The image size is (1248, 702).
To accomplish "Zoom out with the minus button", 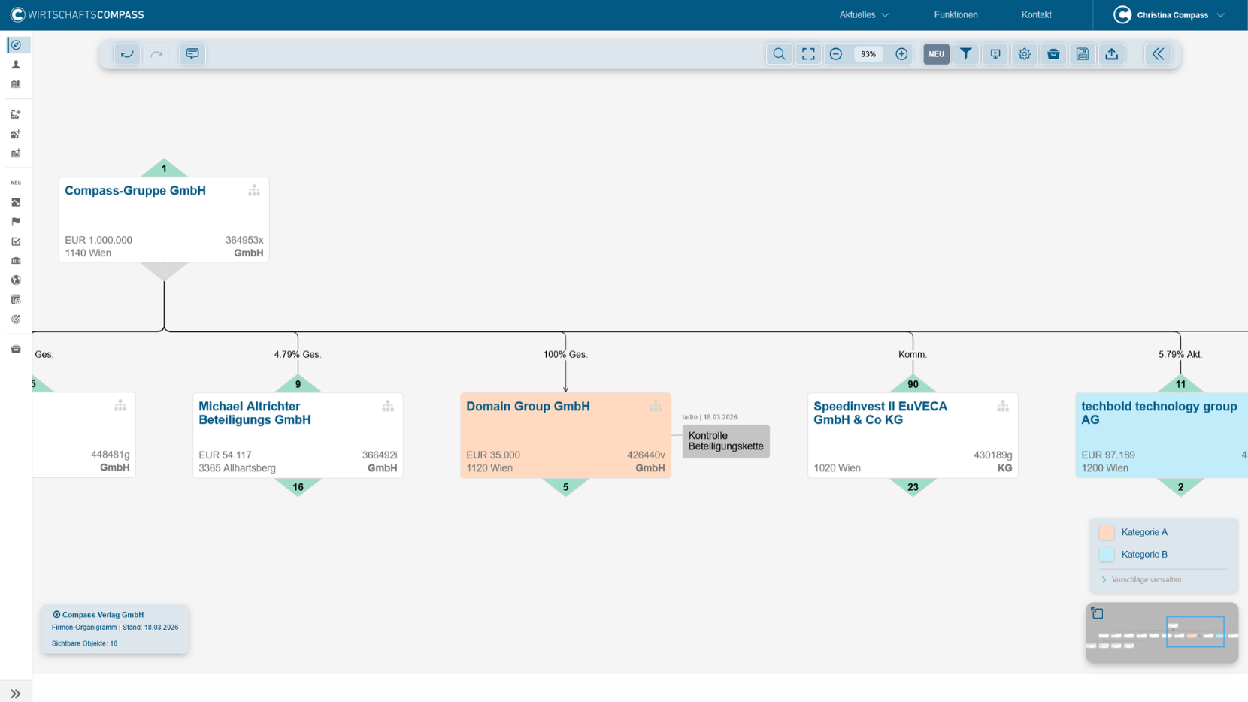I will [x=836, y=54].
